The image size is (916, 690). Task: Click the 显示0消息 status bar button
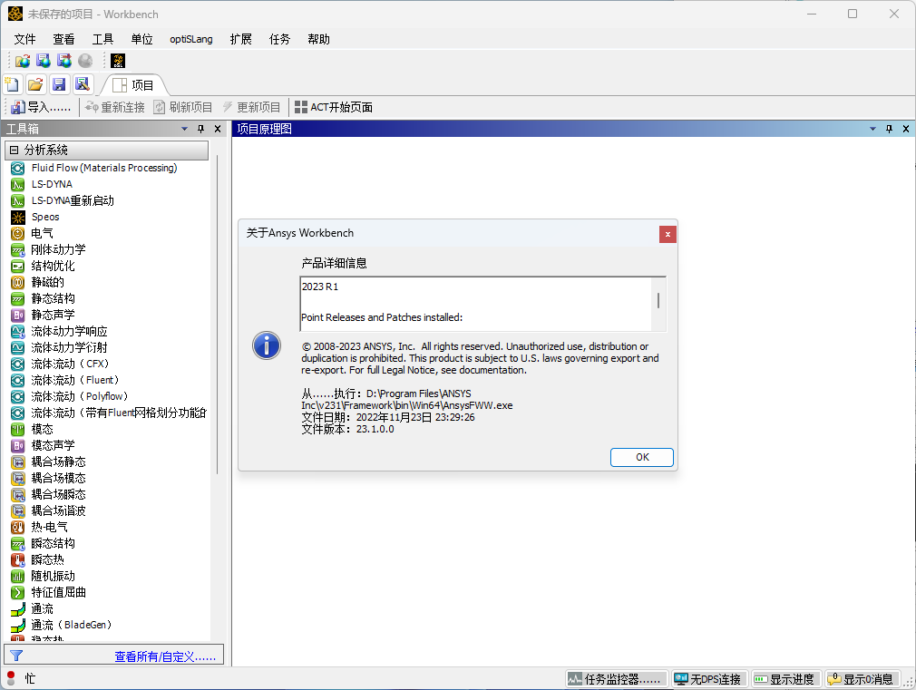[862, 679]
